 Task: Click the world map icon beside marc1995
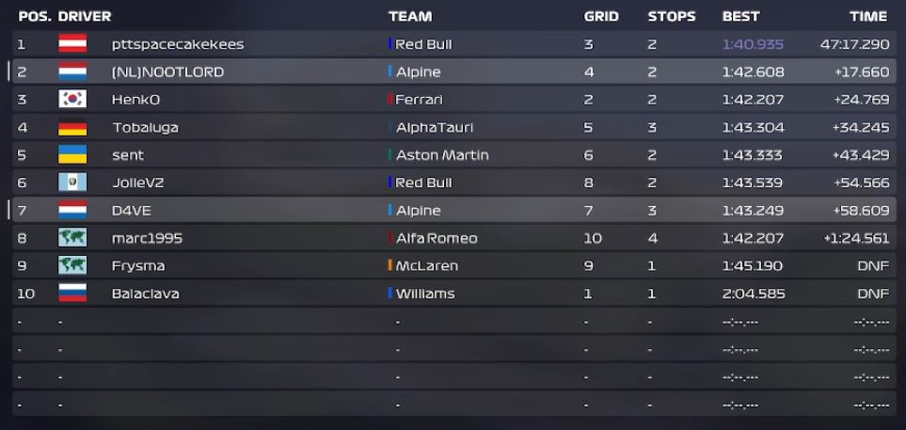[x=72, y=238]
